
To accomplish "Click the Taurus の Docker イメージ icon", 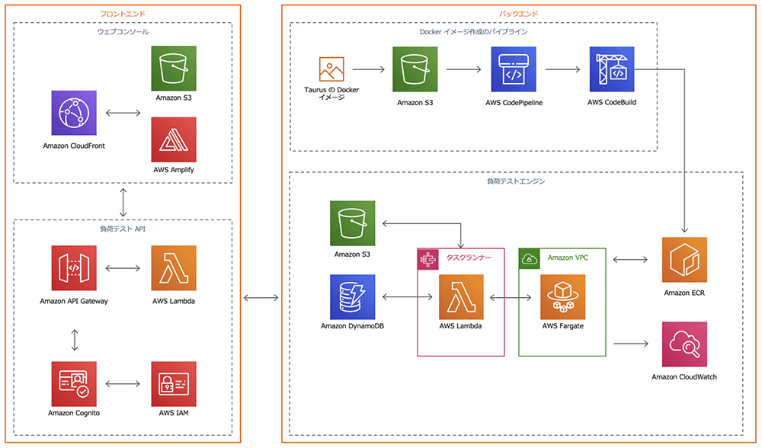I will coord(331,68).
